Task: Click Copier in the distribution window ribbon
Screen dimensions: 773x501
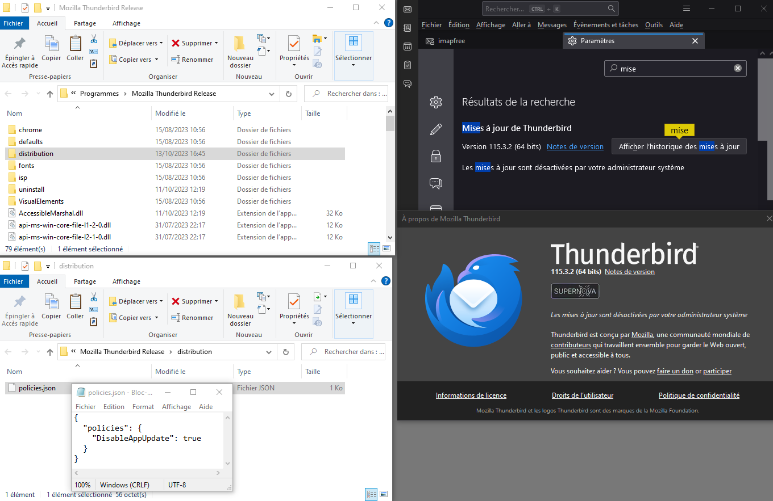Action: click(x=51, y=306)
